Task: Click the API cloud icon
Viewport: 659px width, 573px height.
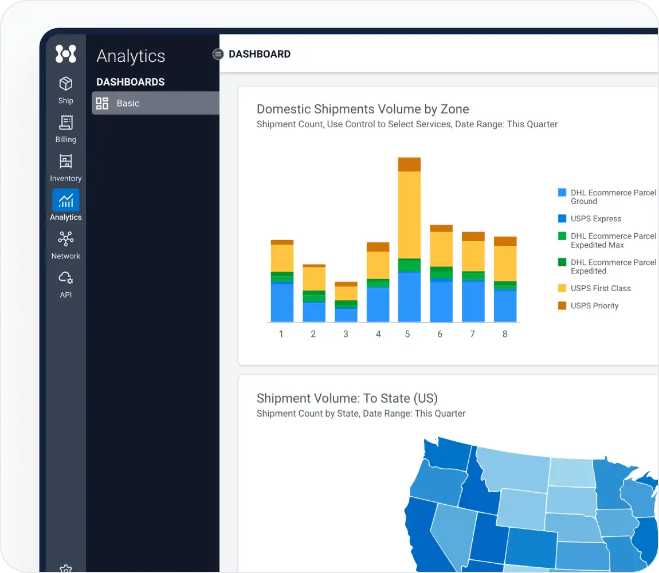Action: pos(65,277)
